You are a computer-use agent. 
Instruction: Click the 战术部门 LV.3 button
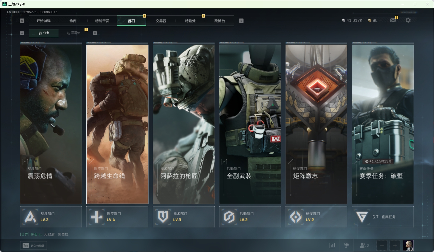[184, 217]
